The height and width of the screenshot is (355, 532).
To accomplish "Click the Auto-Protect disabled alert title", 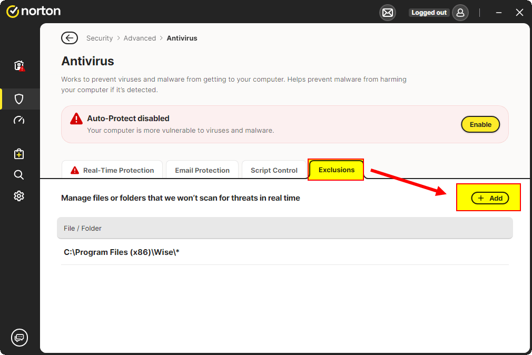I will [128, 119].
